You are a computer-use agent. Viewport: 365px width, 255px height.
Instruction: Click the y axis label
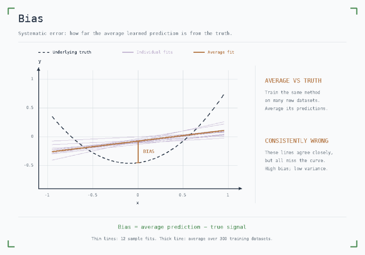(x=40, y=61)
